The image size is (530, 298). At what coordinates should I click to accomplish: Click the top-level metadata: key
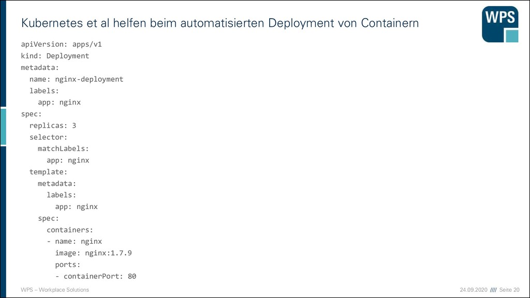coord(39,68)
